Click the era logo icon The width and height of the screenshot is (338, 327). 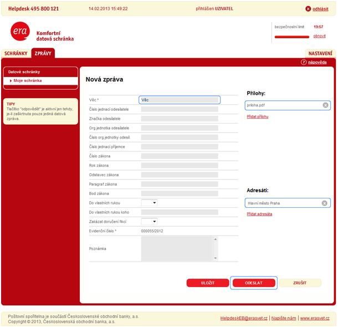[19, 33]
